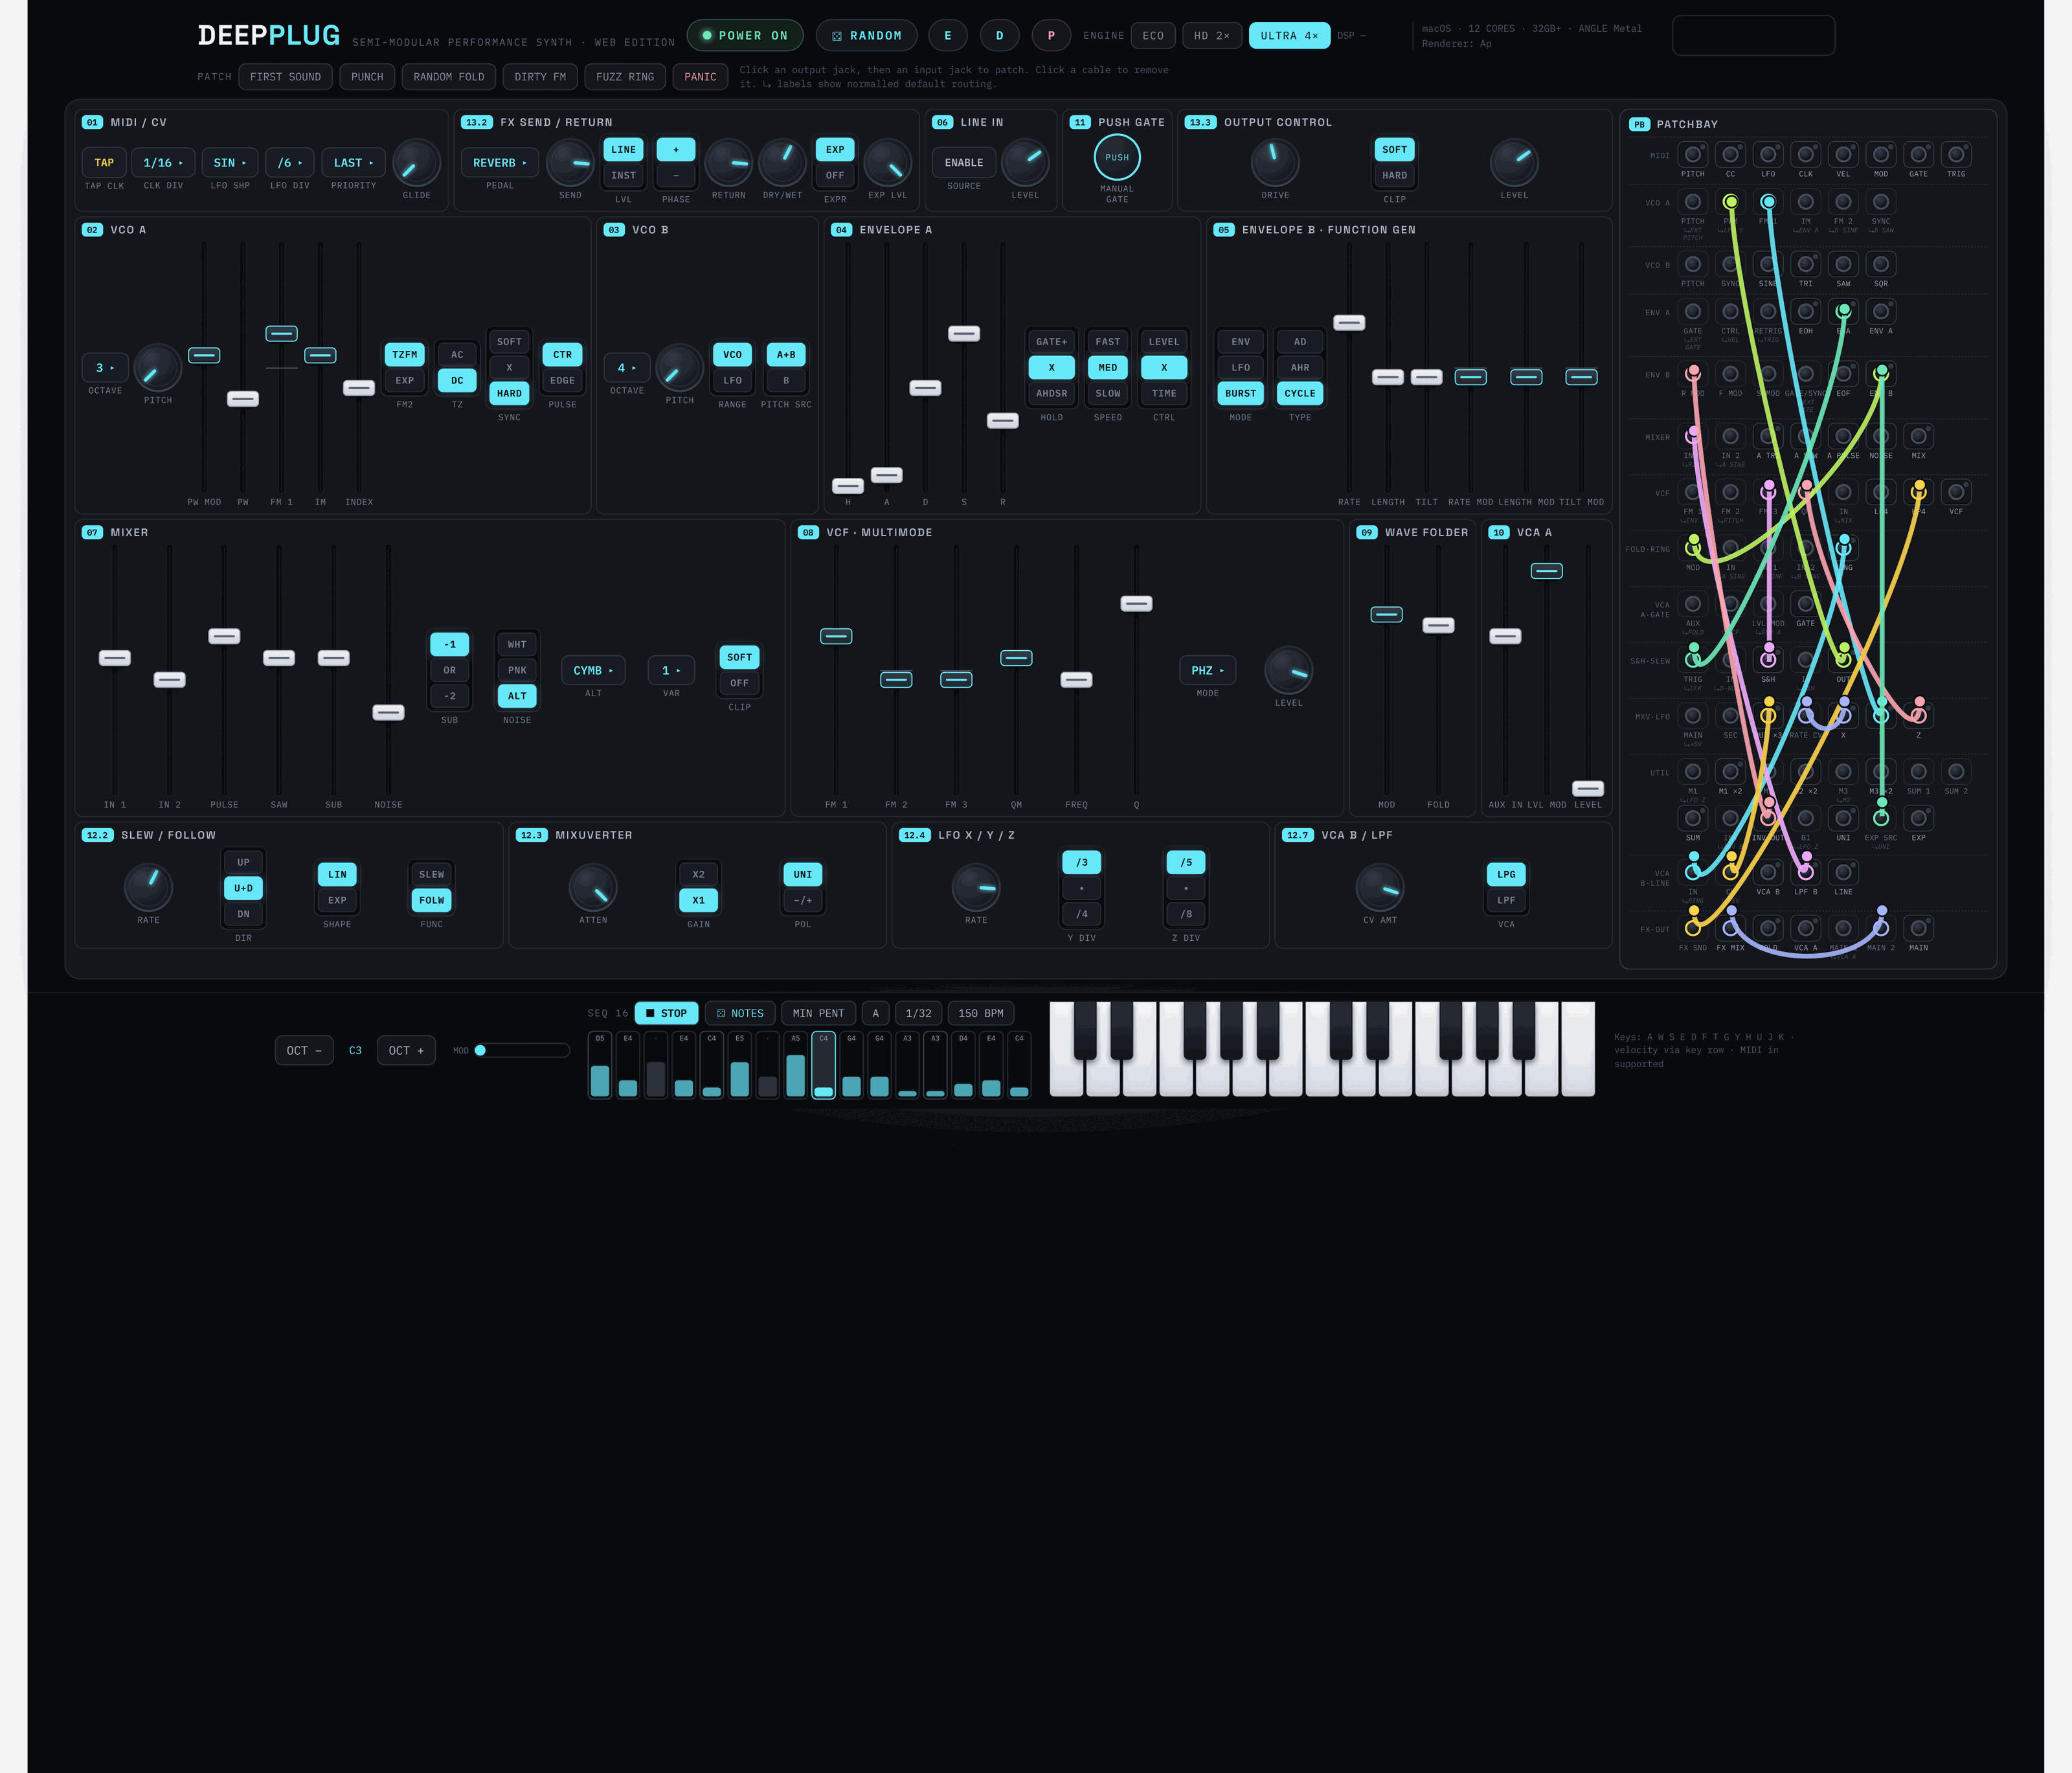
Task: Select the ECO engine mode
Action: [1153, 36]
